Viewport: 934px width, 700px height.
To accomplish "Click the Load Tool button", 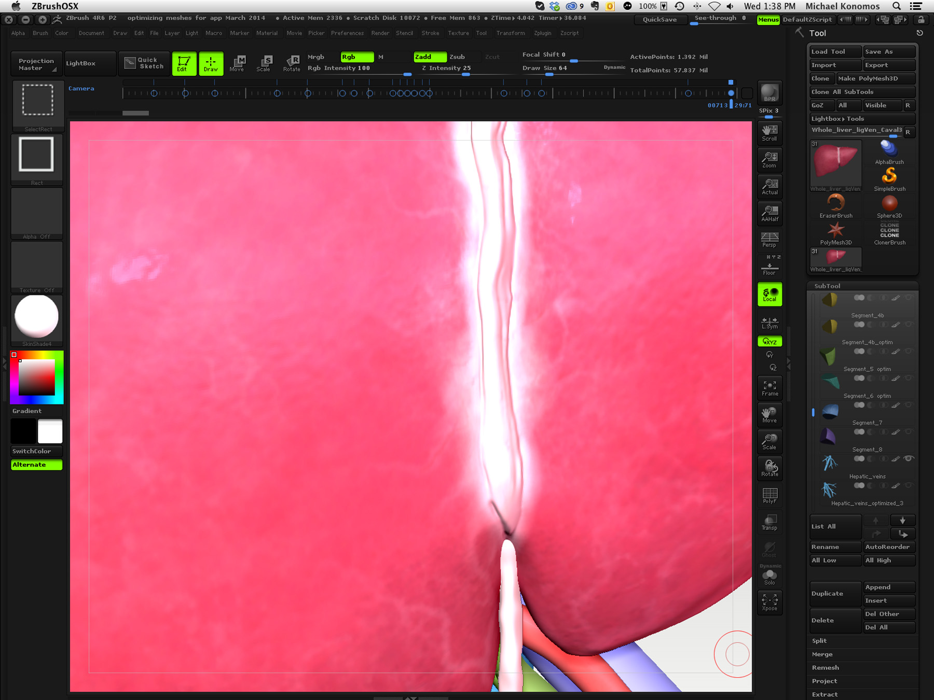I will click(835, 52).
